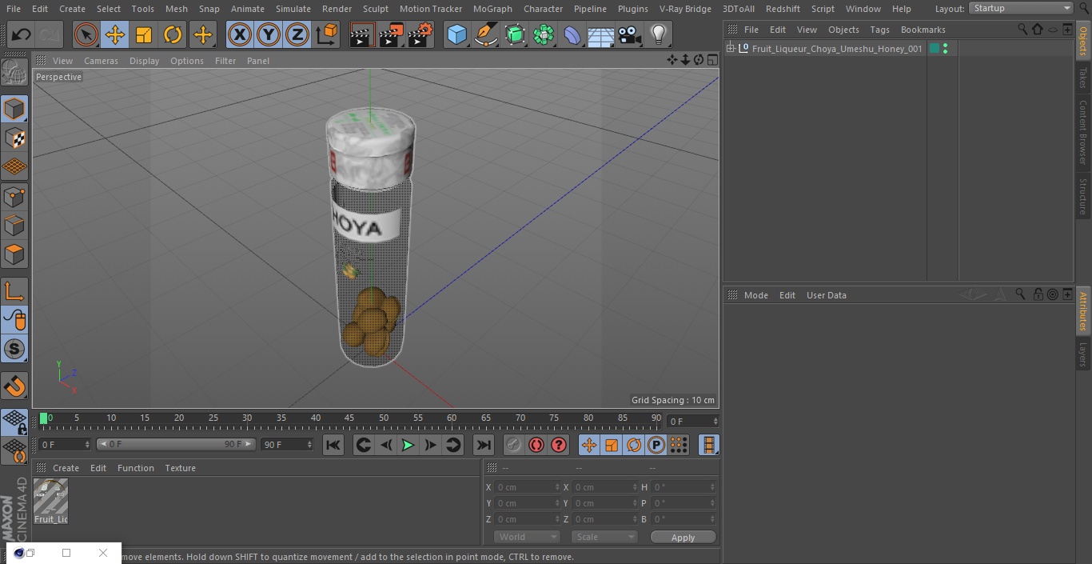Viewport: 1092px width, 564px height.
Task: Go to end of animation
Action: tap(484, 445)
